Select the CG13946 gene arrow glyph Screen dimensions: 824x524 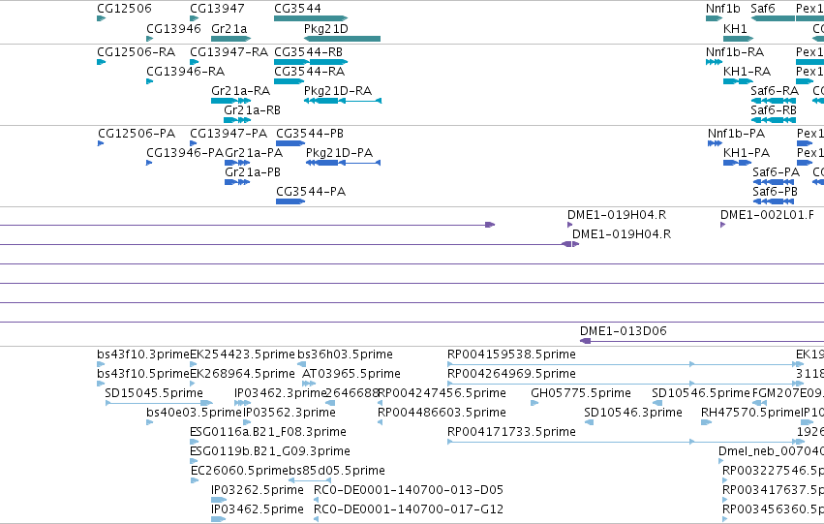[x=150, y=39]
